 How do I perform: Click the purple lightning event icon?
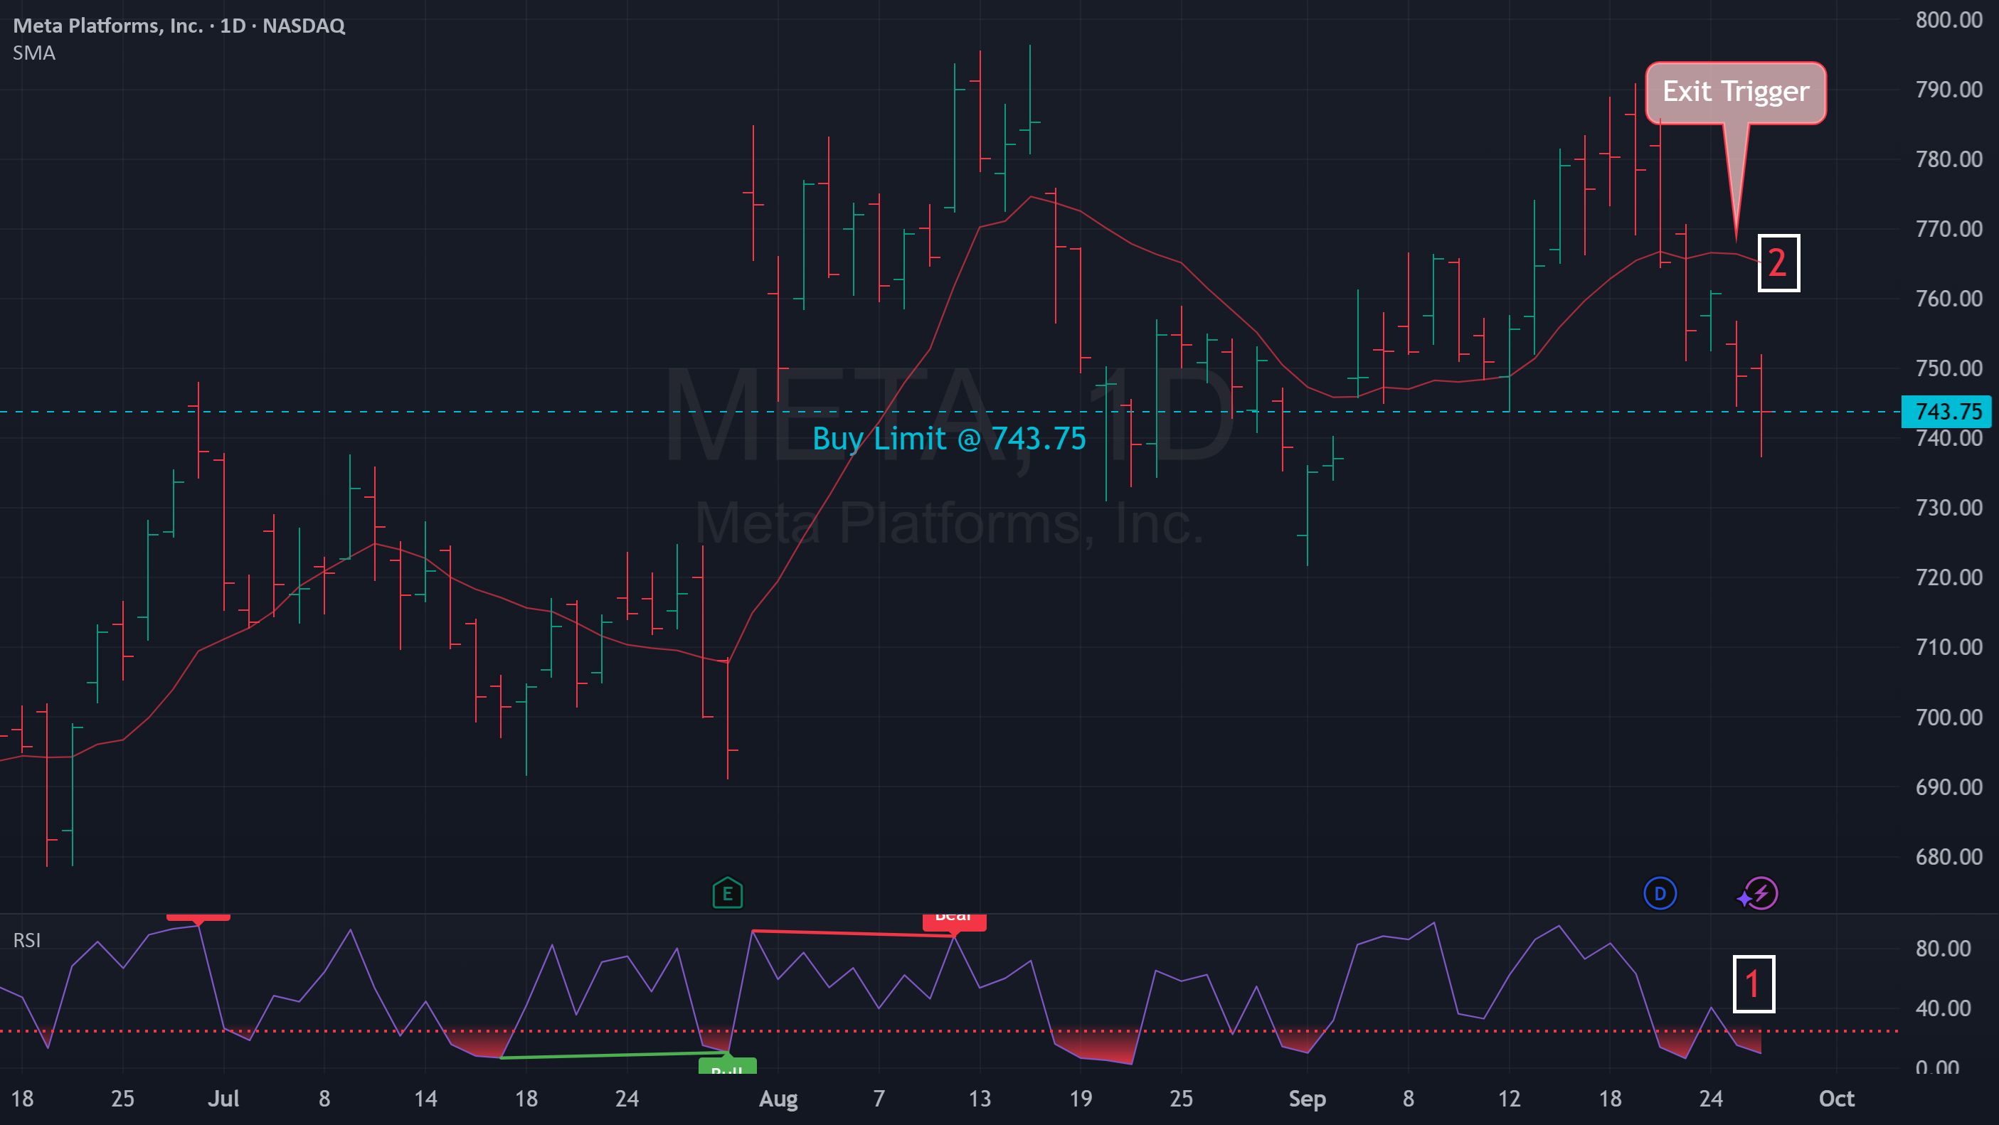(1758, 894)
